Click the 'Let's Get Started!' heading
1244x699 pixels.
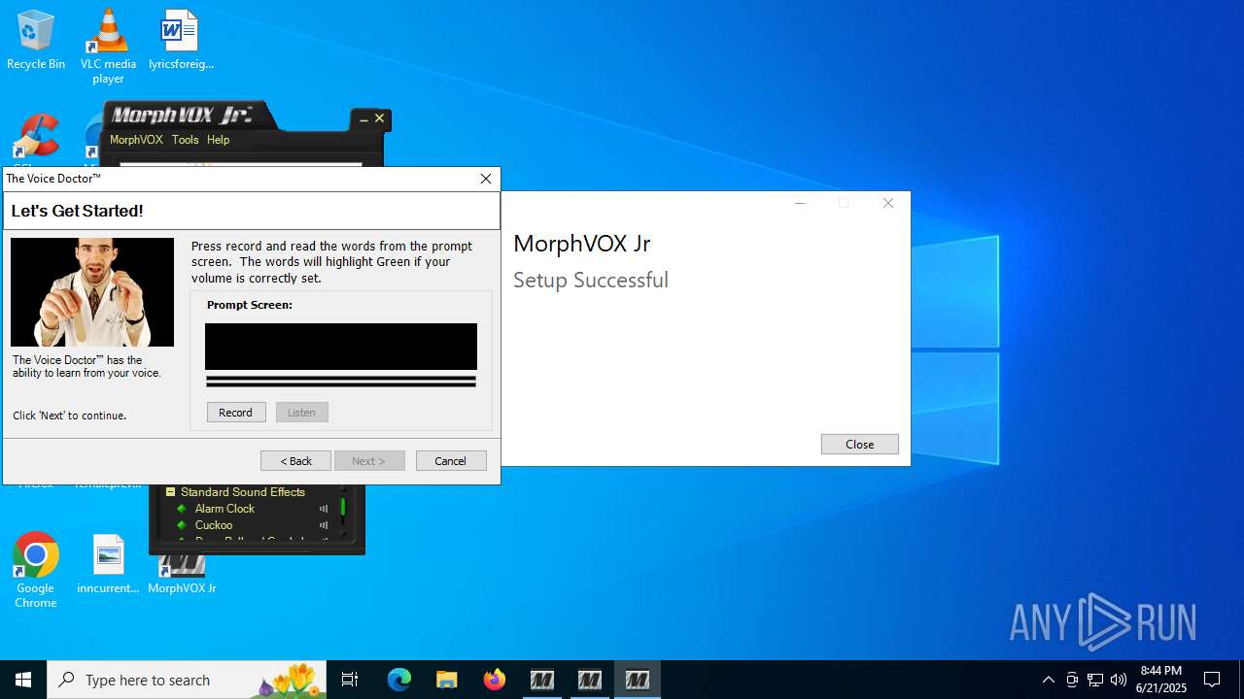tap(77, 211)
